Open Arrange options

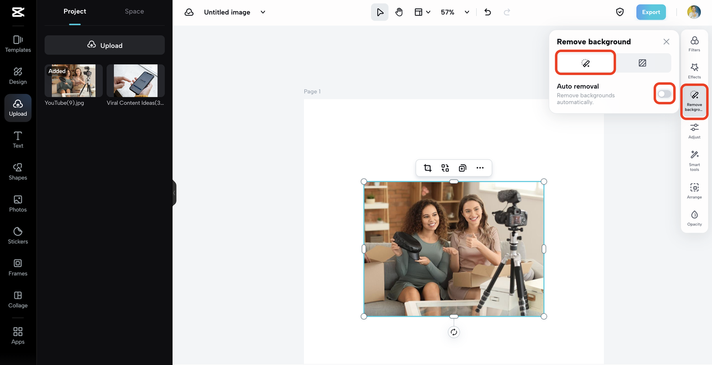click(x=694, y=191)
